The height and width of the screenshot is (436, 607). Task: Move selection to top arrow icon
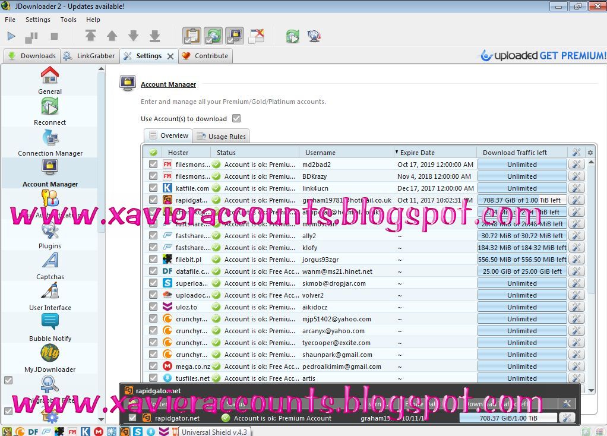point(91,36)
